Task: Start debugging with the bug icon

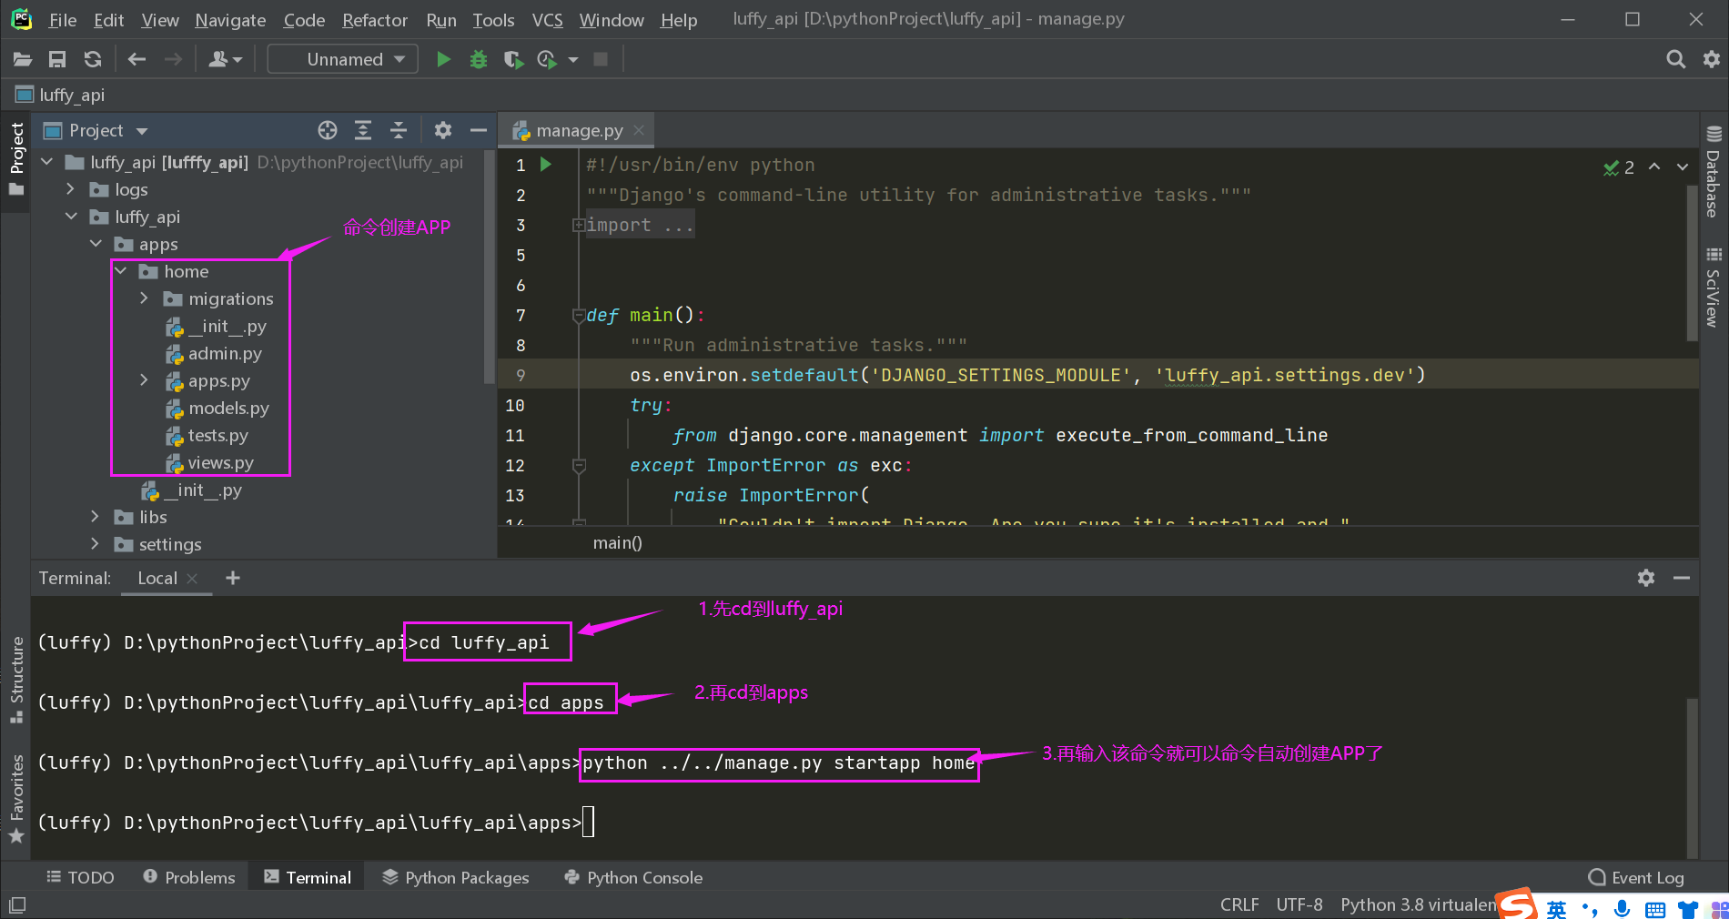Action: [x=478, y=59]
